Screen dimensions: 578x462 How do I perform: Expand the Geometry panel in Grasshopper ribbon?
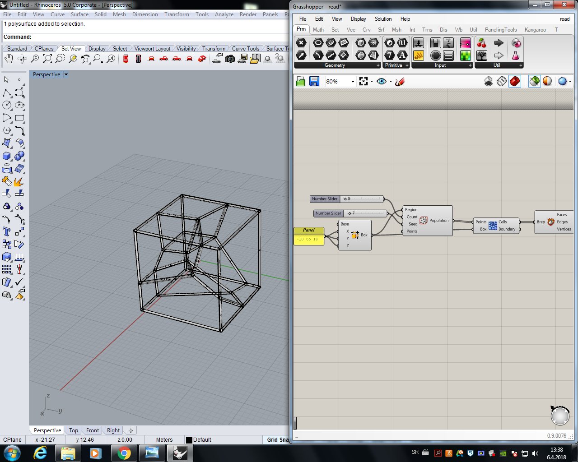[378, 65]
